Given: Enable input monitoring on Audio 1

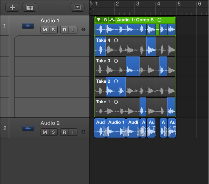Looking at the screenshot, I should pyautogui.click(x=73, y=30).
